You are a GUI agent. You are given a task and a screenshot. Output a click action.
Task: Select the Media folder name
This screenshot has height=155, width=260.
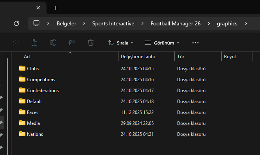pos(33,123)
